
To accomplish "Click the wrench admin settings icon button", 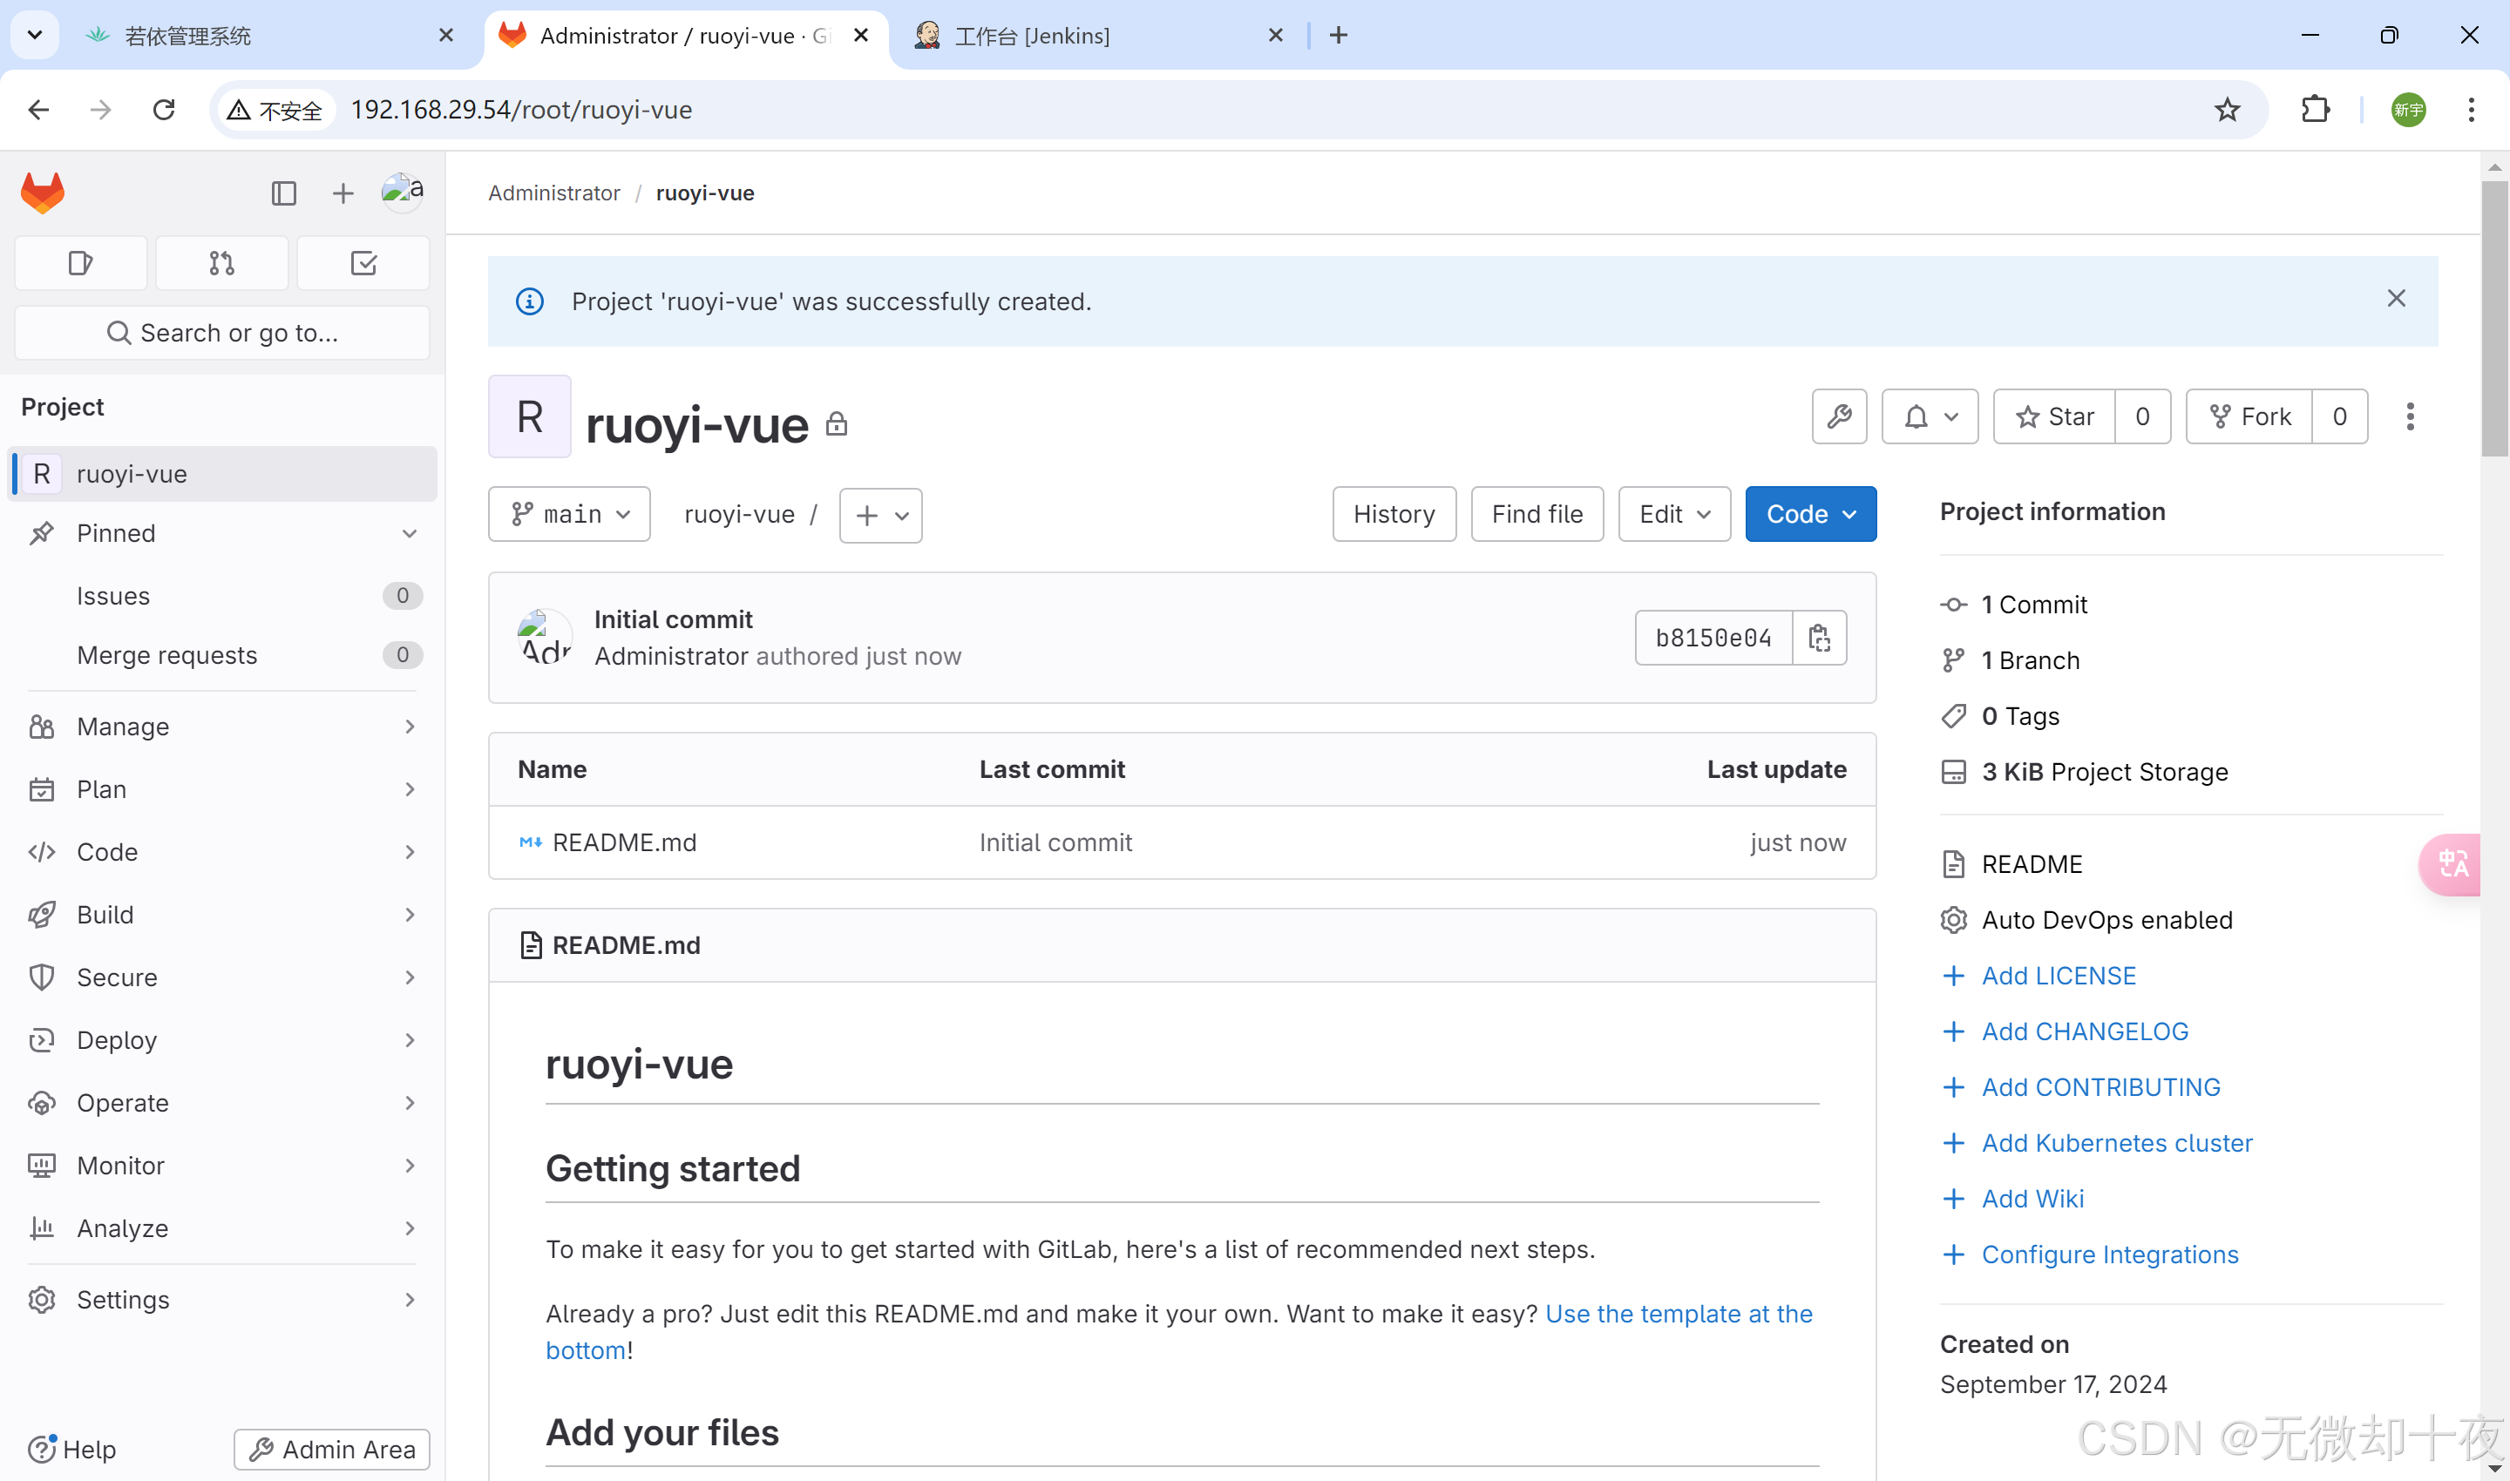I will (x=1838, y=416).
